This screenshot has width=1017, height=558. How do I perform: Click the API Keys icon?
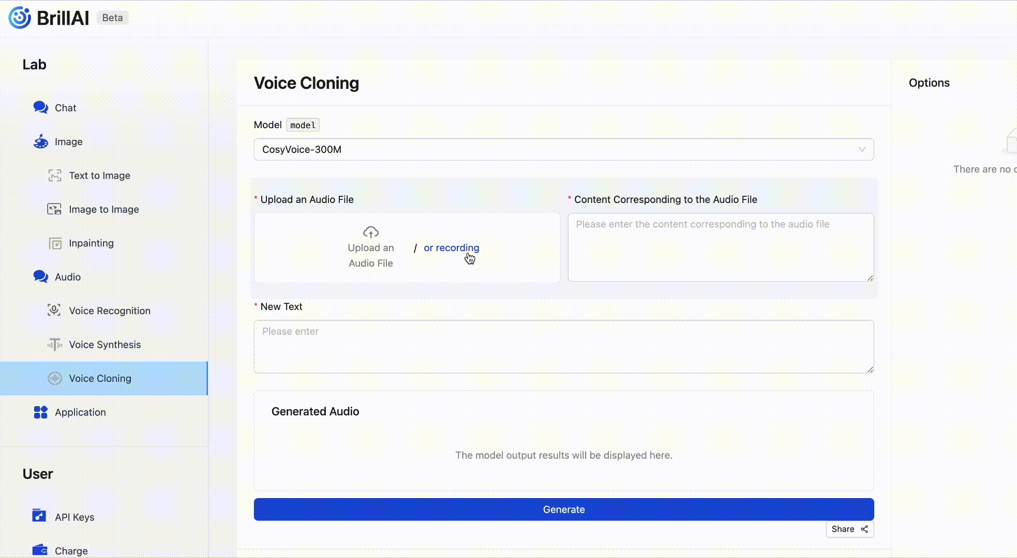point(39,516)
